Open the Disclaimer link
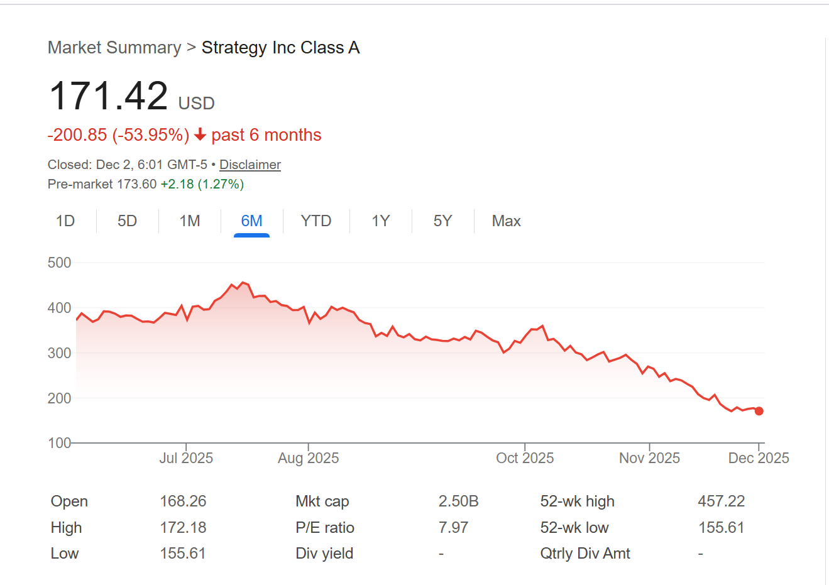Screen dimensions: 829x585 [x=250, y=165]
